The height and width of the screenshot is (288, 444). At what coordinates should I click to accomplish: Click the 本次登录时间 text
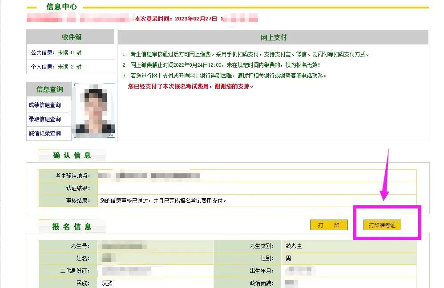tap(176, 19)
